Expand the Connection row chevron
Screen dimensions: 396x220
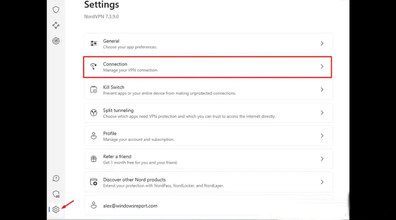pos(322,66)
